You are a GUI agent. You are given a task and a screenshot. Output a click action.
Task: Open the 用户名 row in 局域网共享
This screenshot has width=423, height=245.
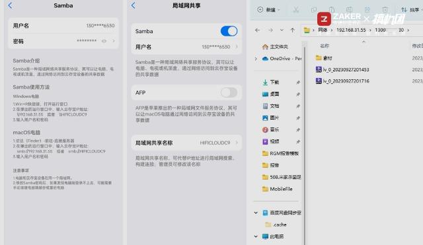[186, 47]
